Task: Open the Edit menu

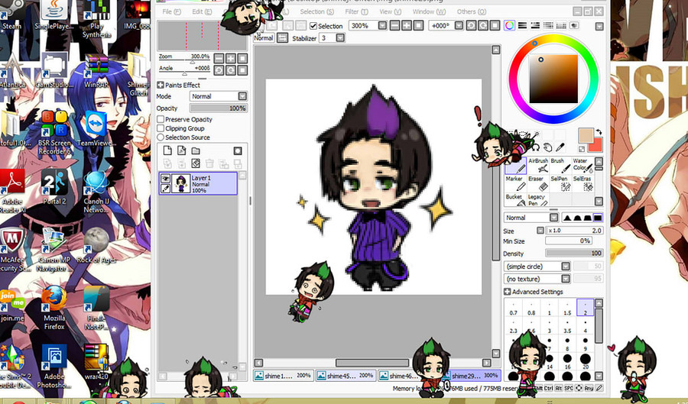Action: pyautogui.click(x=202, y=11)
